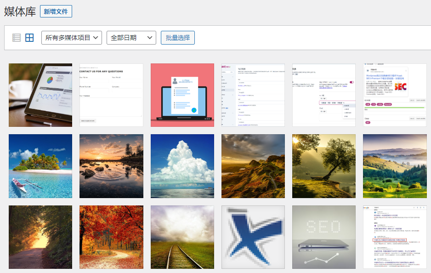Select the lone tree by the lake photo
431x273 pixels.
click(324, 166)
